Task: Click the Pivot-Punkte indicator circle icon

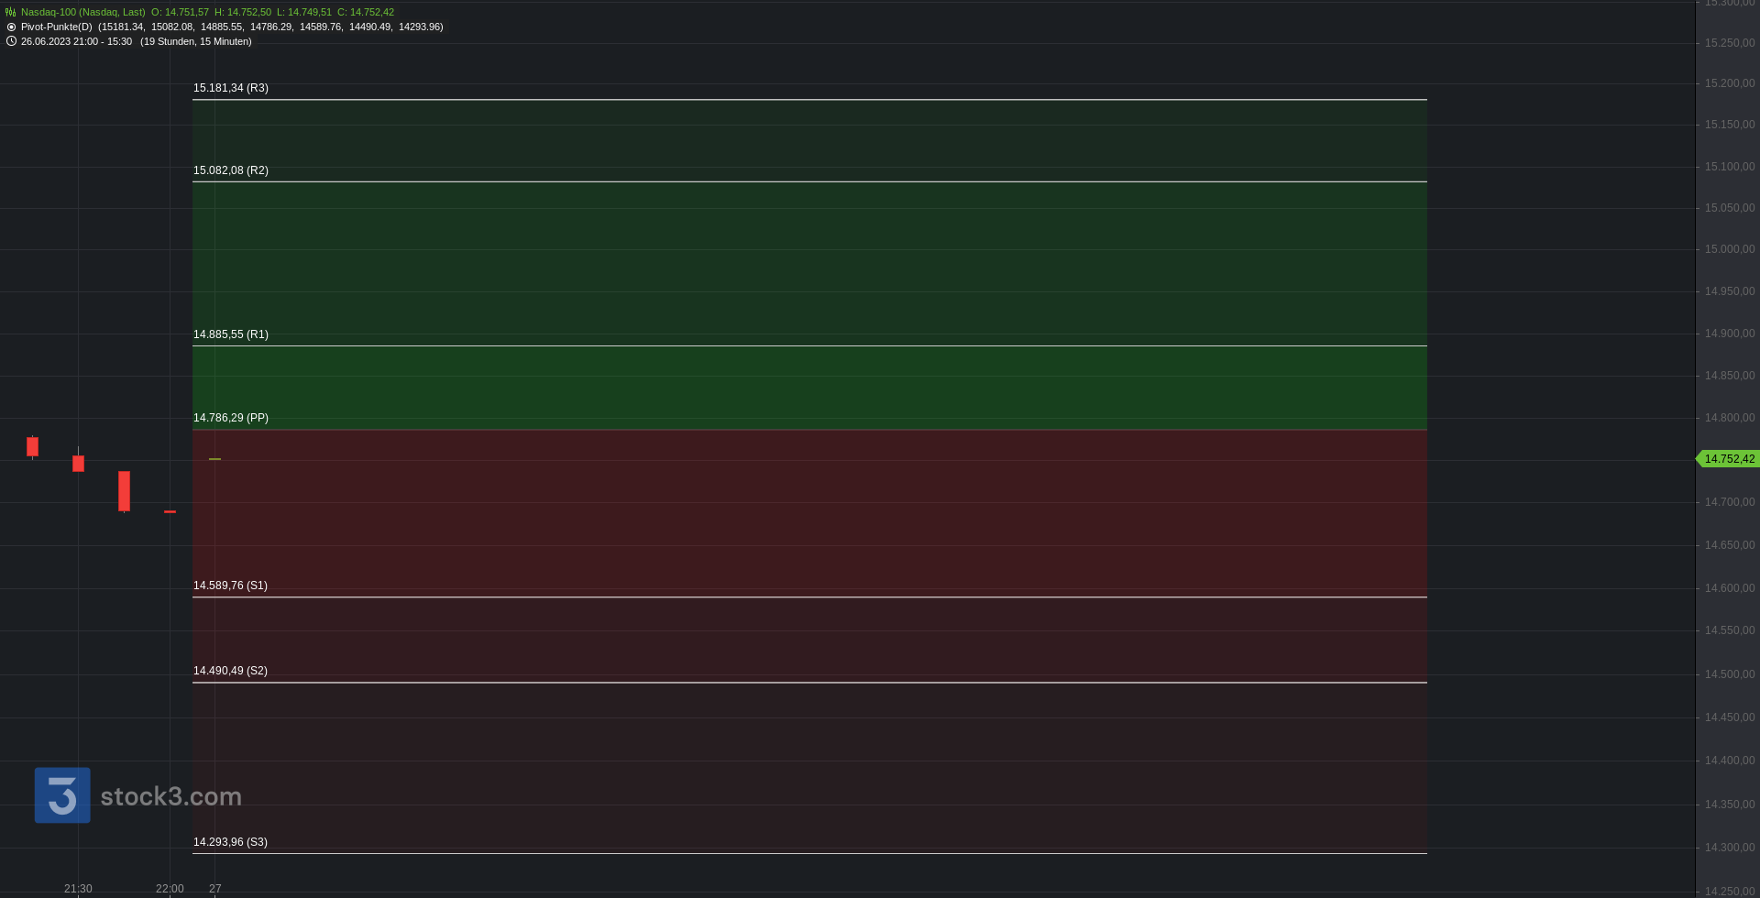Action: tap(11, 27)
